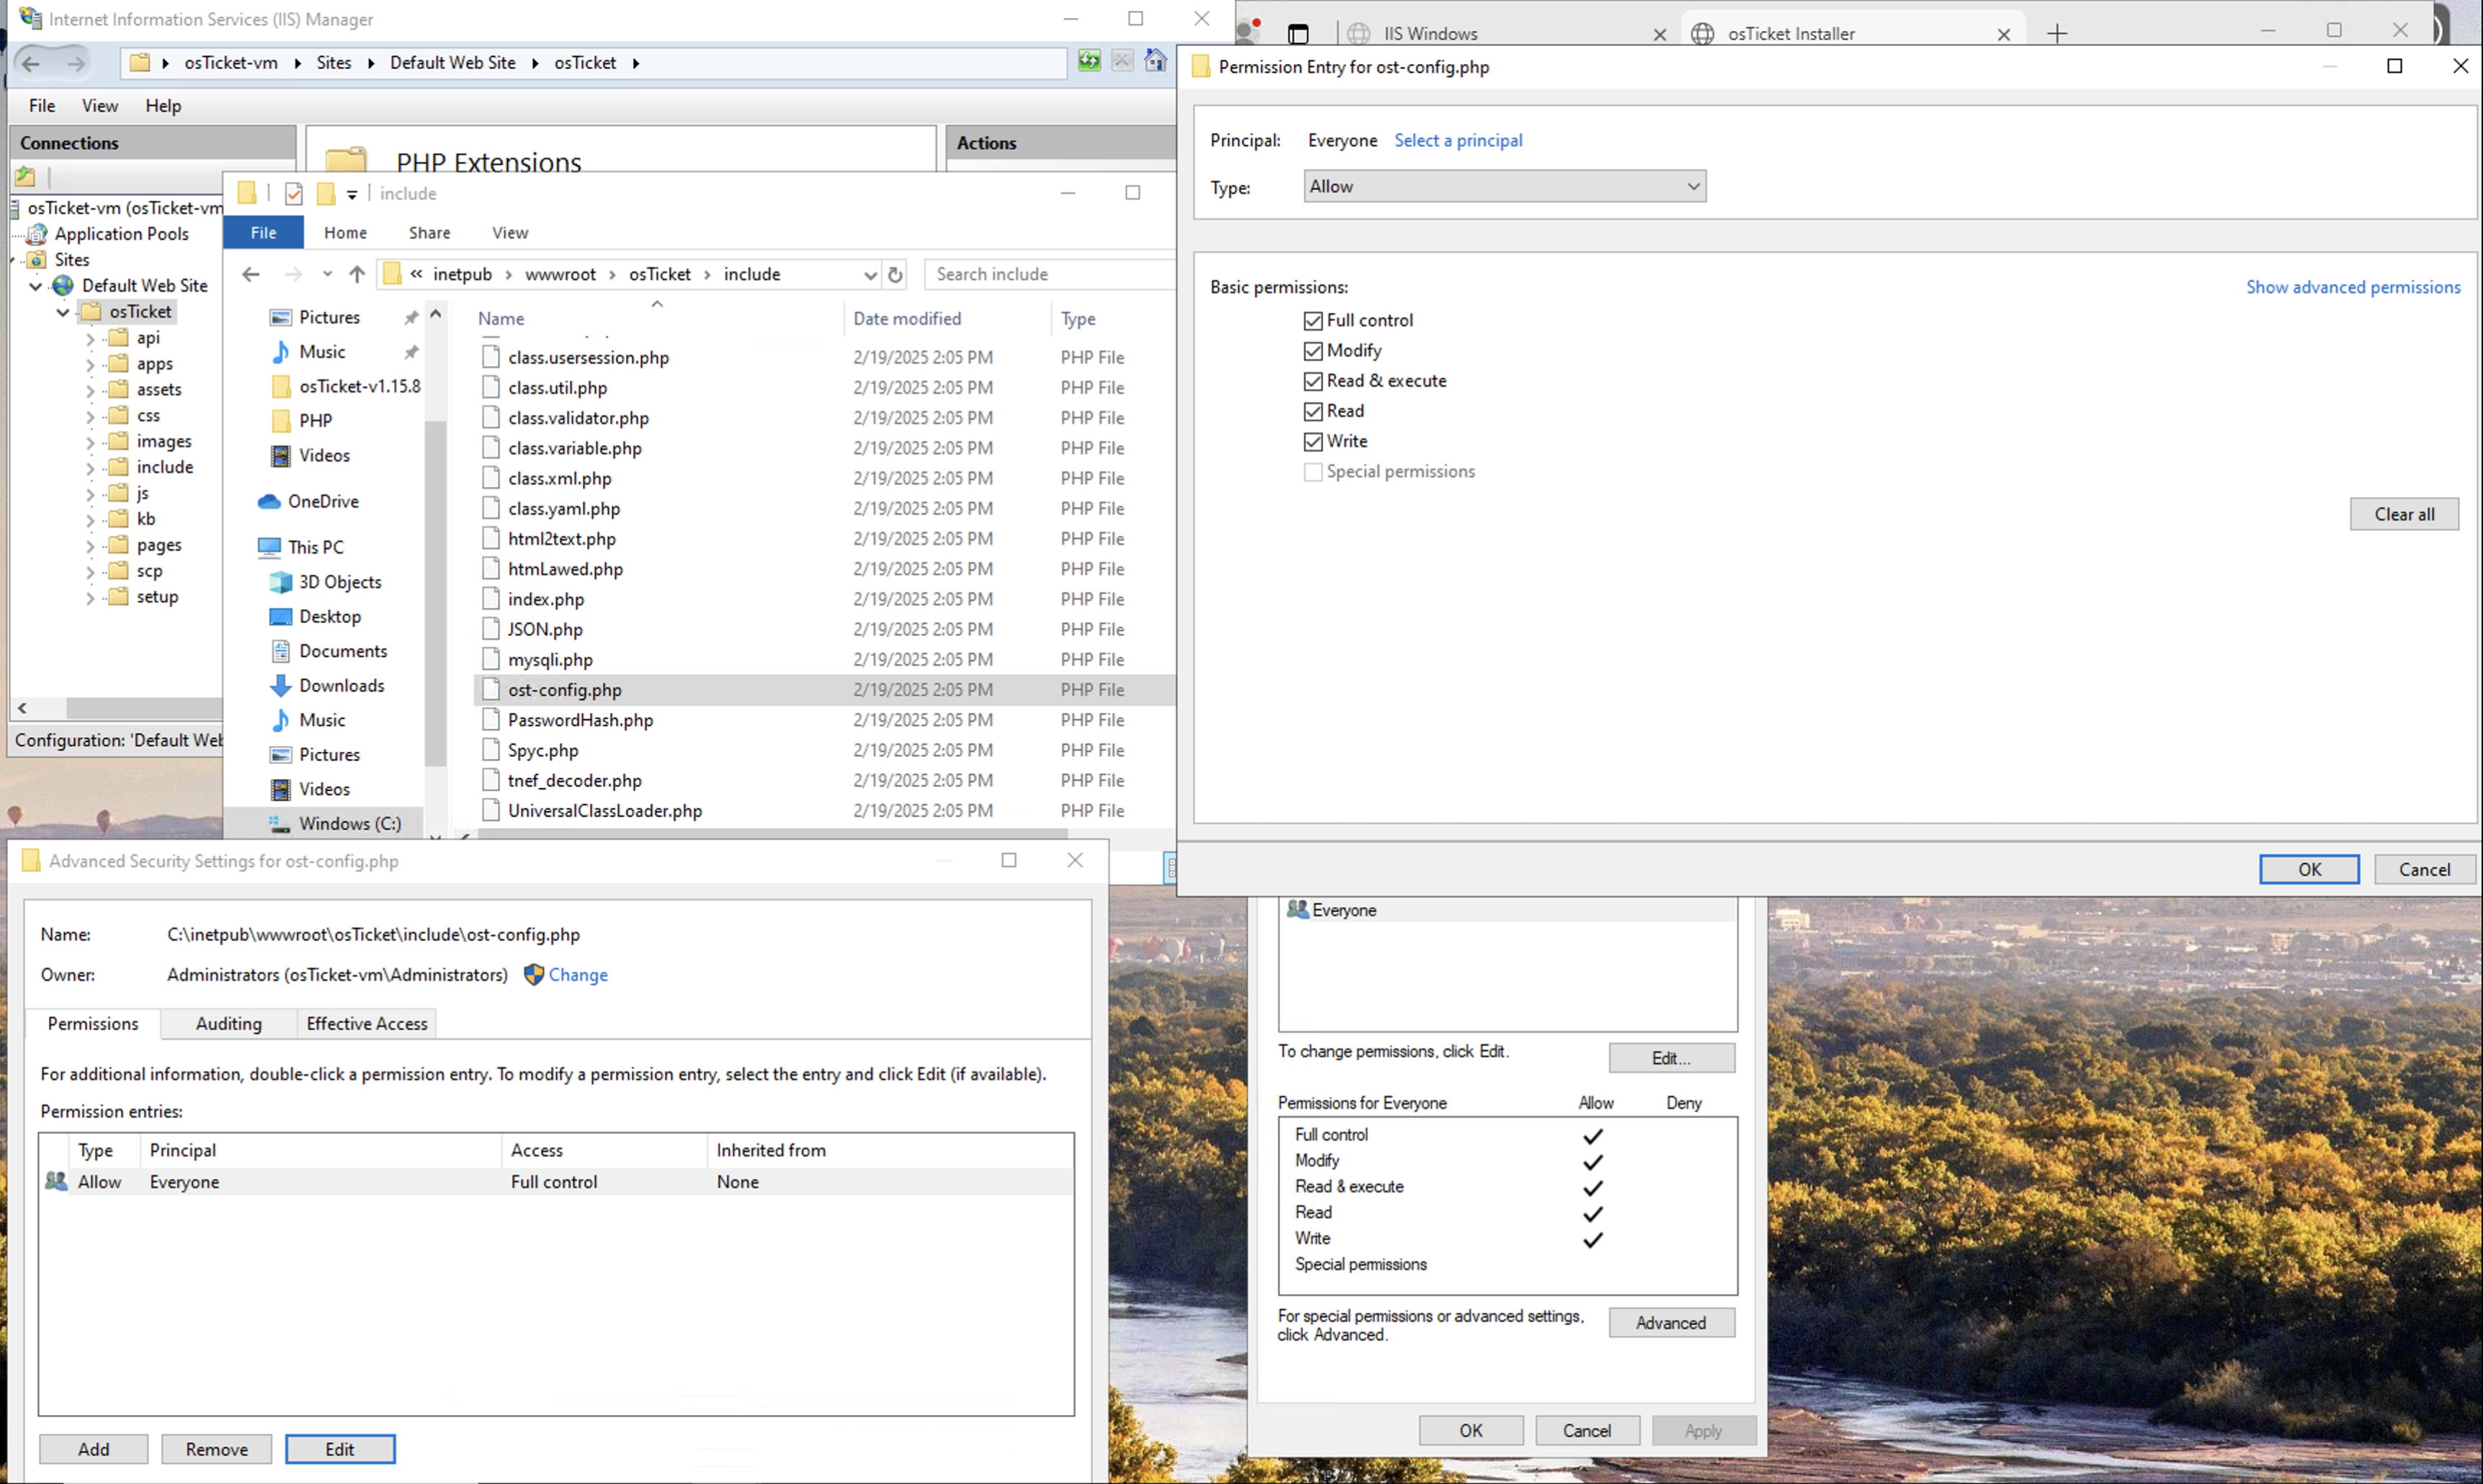Open address bar history dropdown

[x=869, y=275]
